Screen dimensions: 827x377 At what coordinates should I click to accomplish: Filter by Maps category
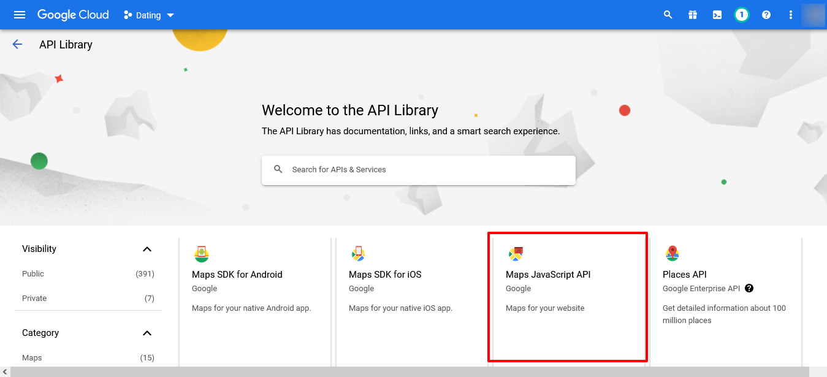(x=32, y=358)
